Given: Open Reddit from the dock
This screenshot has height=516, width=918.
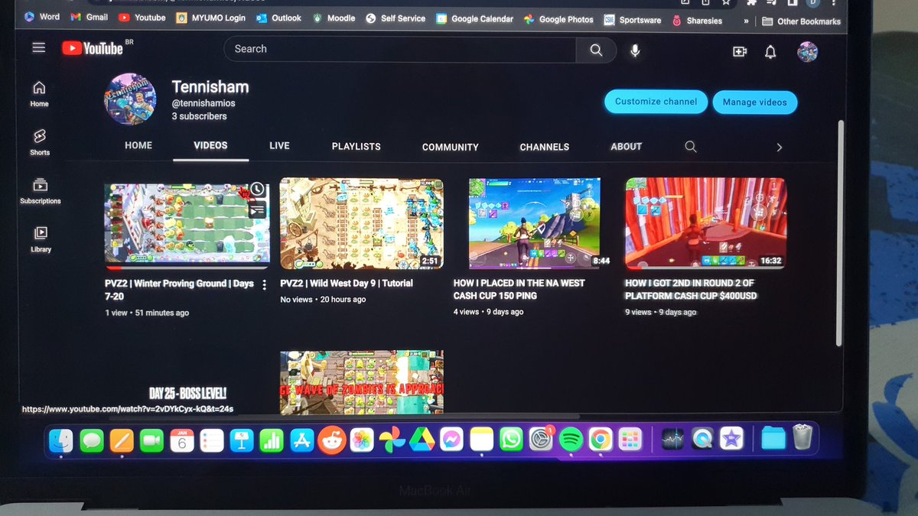Looking at the screenshot, I should pos(332,440).
